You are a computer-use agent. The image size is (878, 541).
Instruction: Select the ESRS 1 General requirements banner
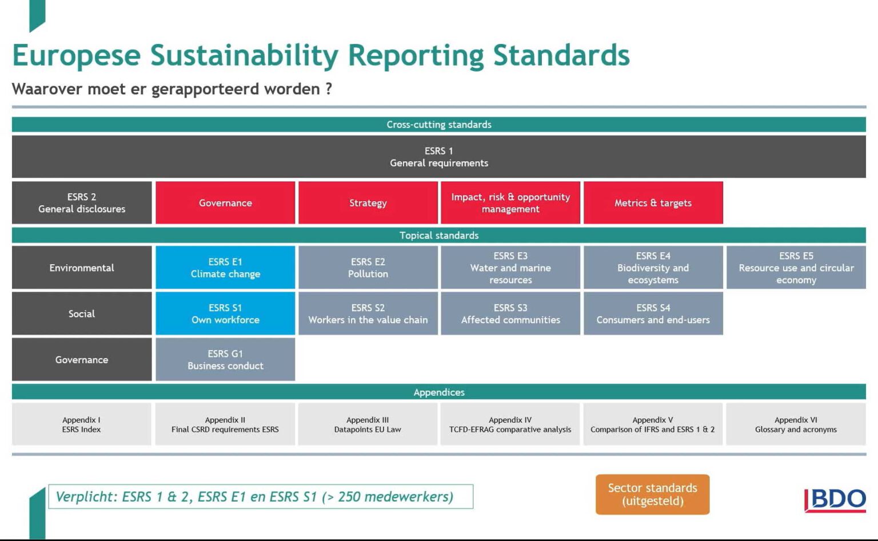pos(439,157)
